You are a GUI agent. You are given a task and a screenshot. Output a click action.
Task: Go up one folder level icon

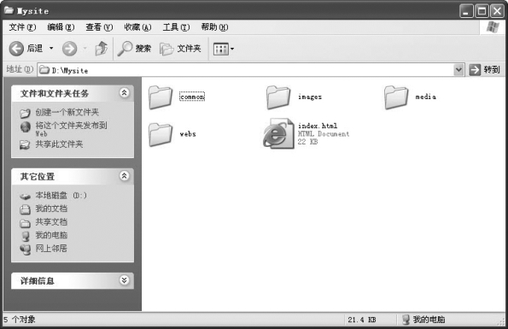[102, 49]
